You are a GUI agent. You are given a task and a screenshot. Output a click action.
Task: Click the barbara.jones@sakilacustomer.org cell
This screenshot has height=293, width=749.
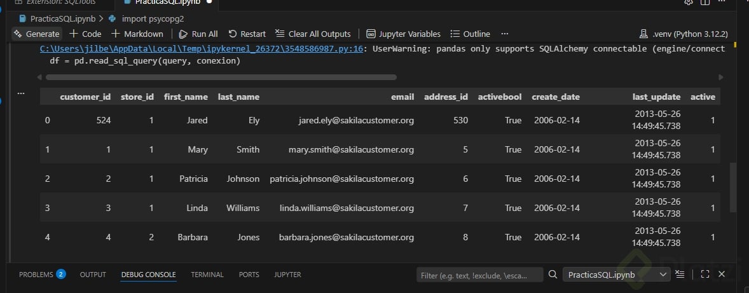pos(346,237)
